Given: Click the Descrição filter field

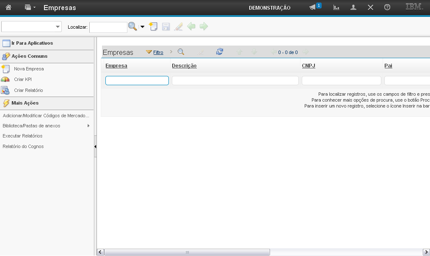Looking at the screenshot, I should click(235, 81).
